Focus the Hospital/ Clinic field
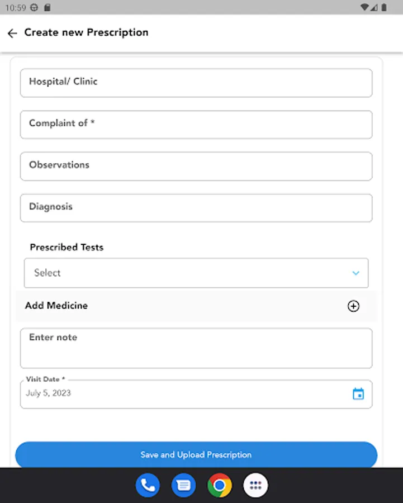The height and width of the screenshot is (503, 403). point(196,83)
